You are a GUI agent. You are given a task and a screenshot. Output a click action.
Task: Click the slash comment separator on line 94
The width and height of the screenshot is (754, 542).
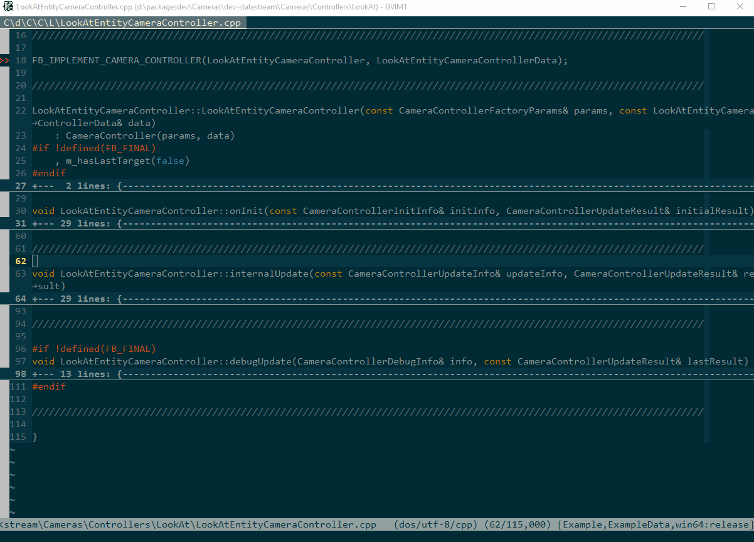(x=368, y=324)
